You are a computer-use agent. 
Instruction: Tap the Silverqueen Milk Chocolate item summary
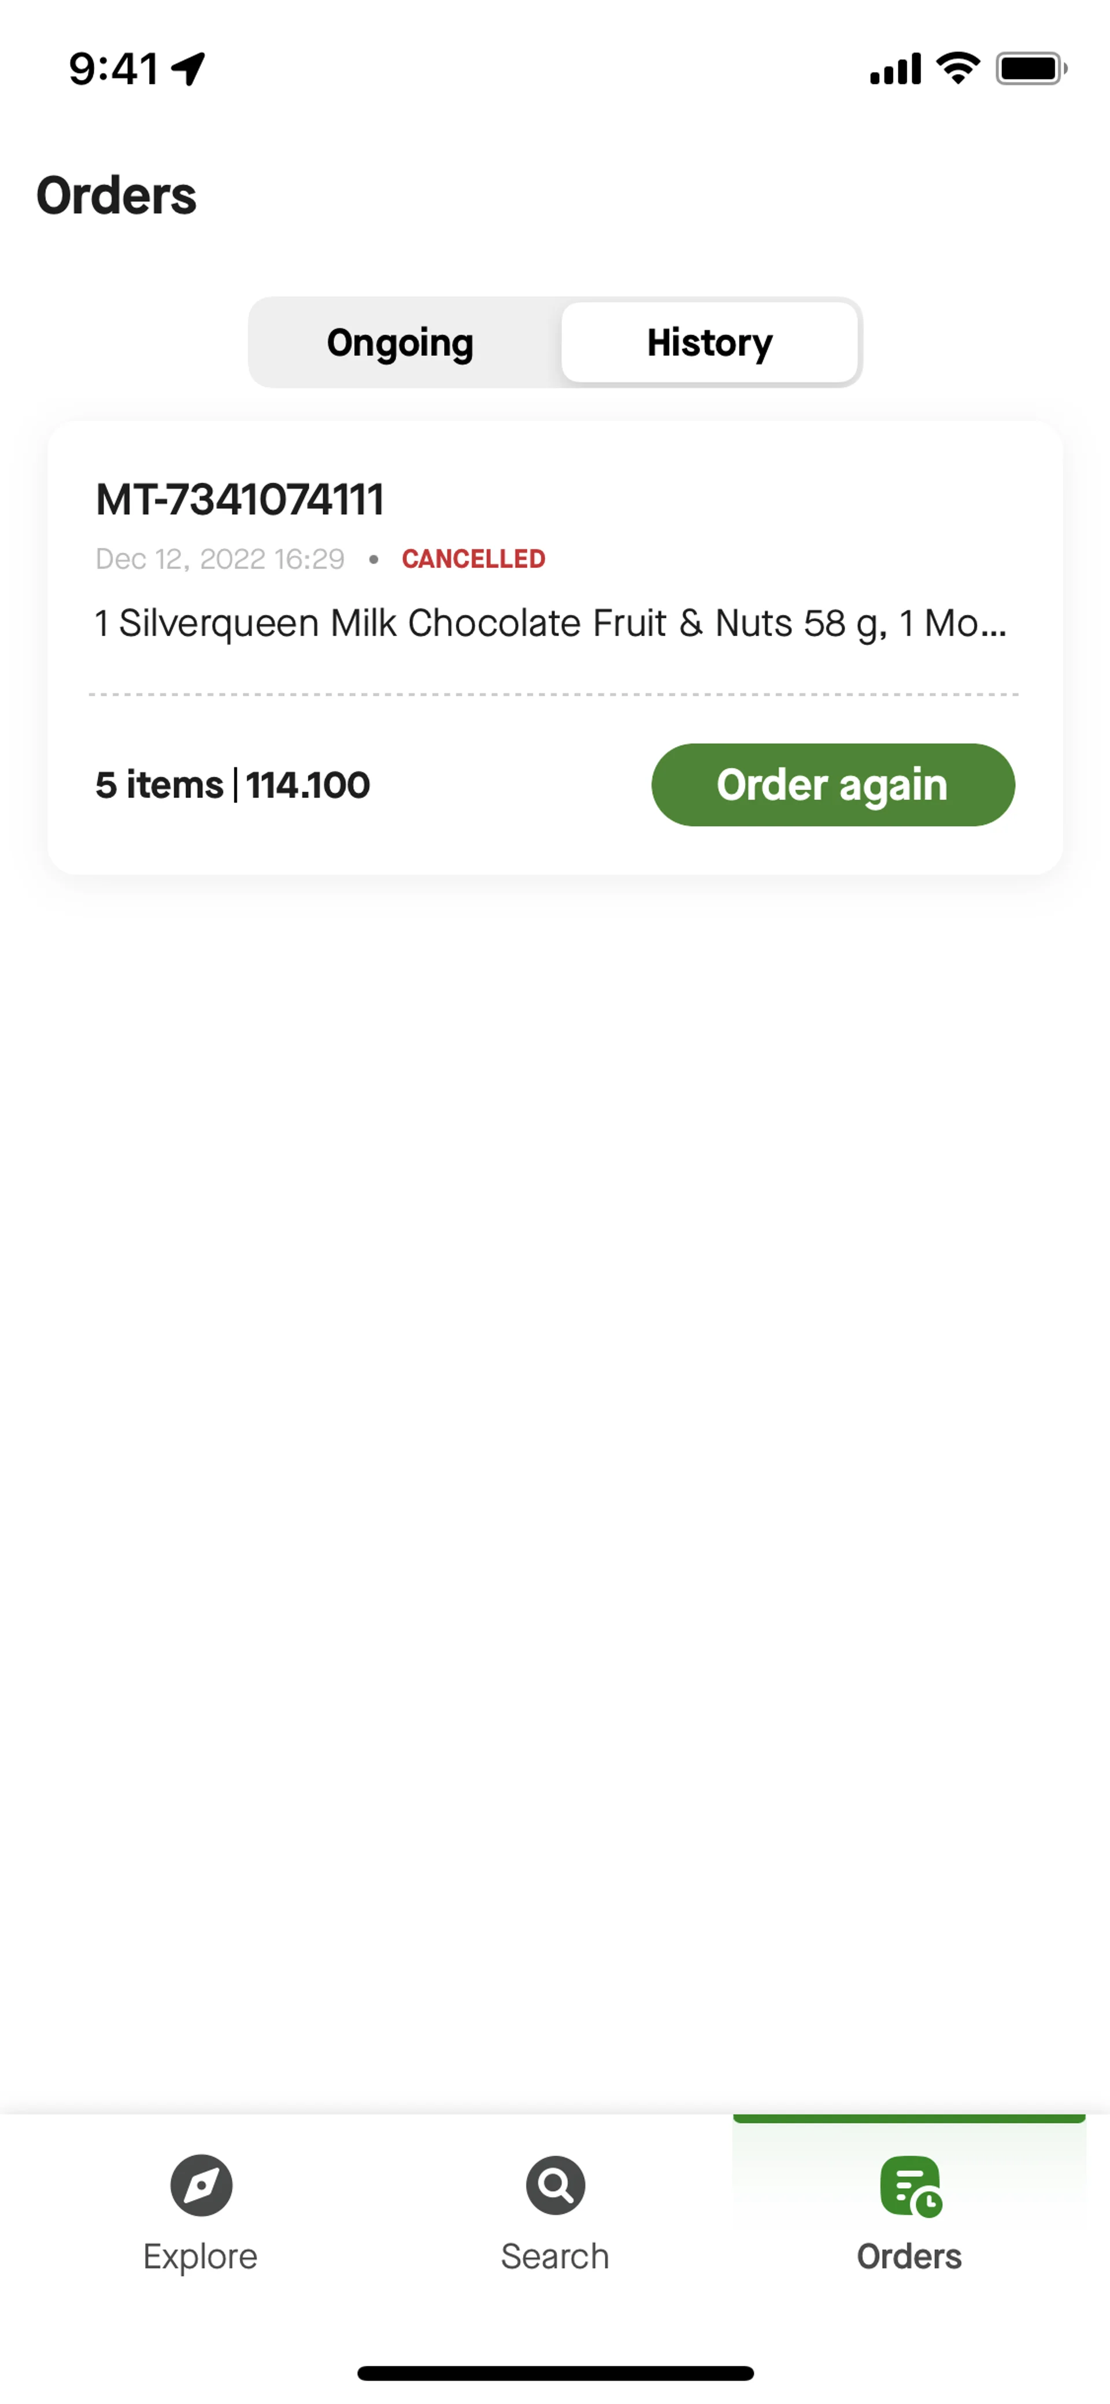[550, 622]
